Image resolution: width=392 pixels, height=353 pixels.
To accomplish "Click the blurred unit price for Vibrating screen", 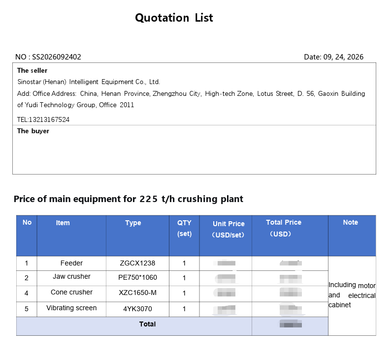I will coord(224,310).
